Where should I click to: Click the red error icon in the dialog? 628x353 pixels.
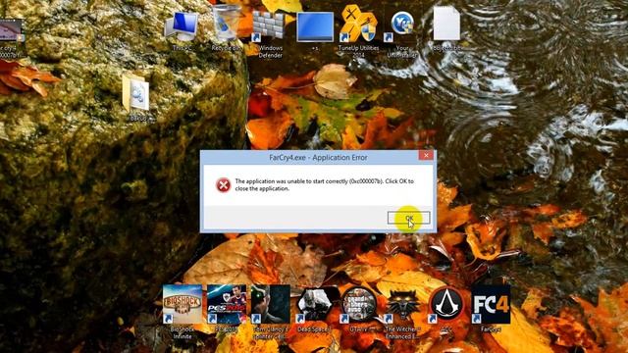pos(223,185)
